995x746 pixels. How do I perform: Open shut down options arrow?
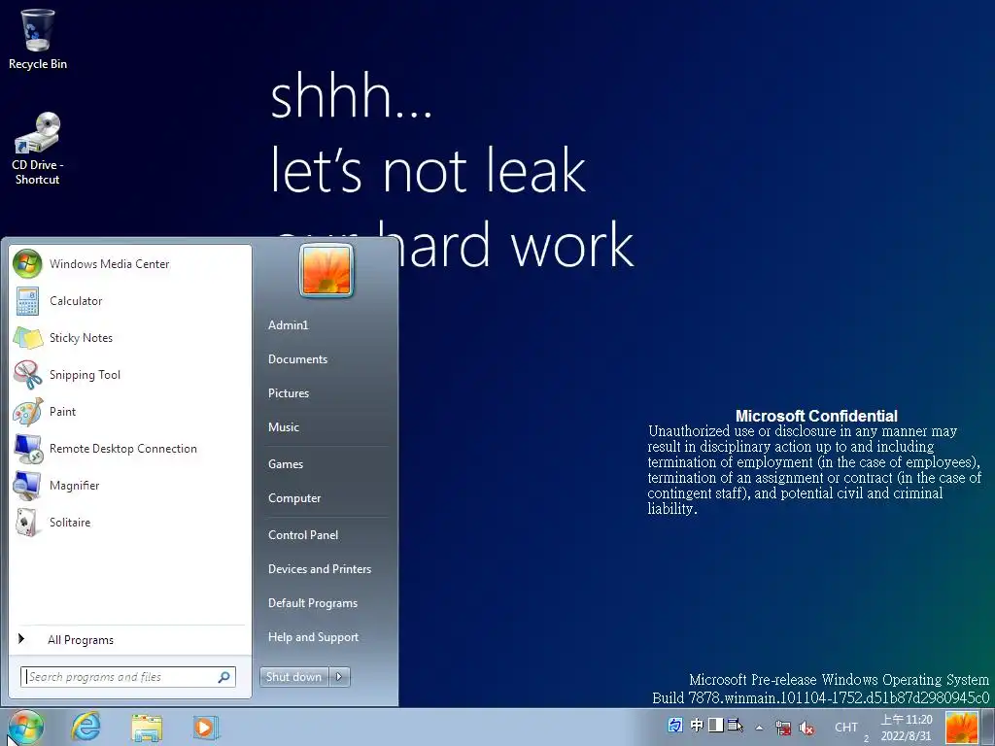339,677
